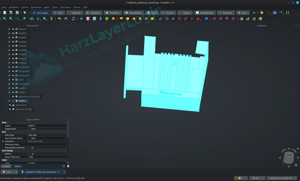Toggle the Suppressed checkbox
The width and height of the screenshot is (300, 181).
click(x=29, y=129)
